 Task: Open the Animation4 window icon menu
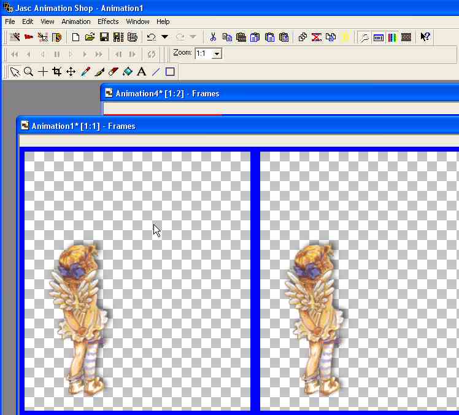click(109, 93)
